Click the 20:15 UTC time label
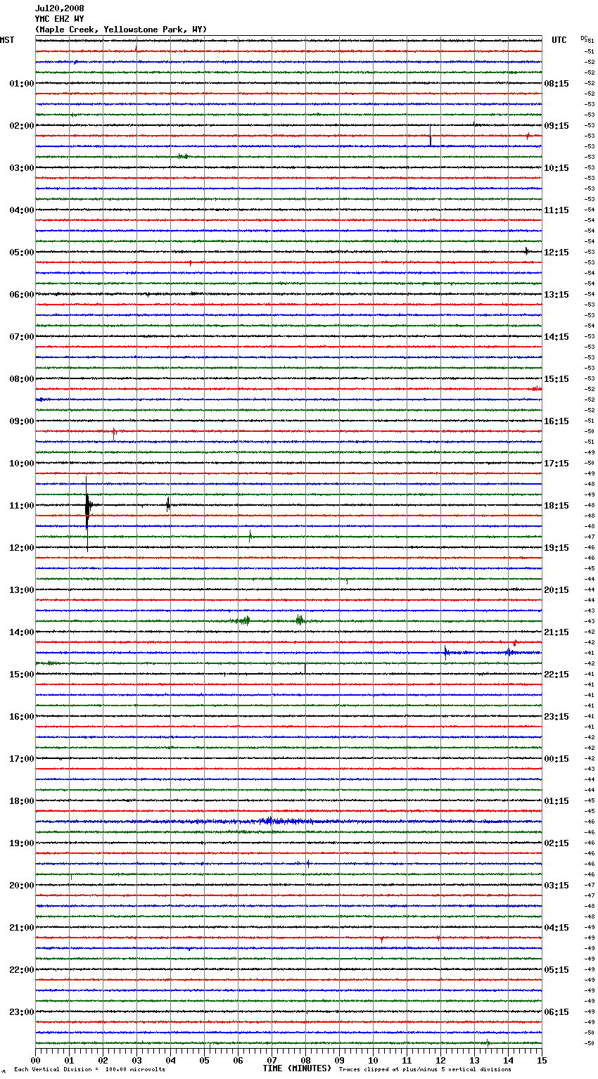This screenshot has height=1079, width=598. pos(556,590)
